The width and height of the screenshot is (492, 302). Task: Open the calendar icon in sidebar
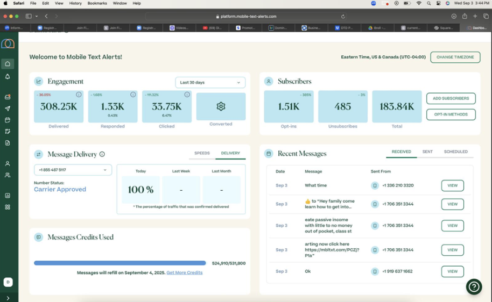tap(8, 120)
